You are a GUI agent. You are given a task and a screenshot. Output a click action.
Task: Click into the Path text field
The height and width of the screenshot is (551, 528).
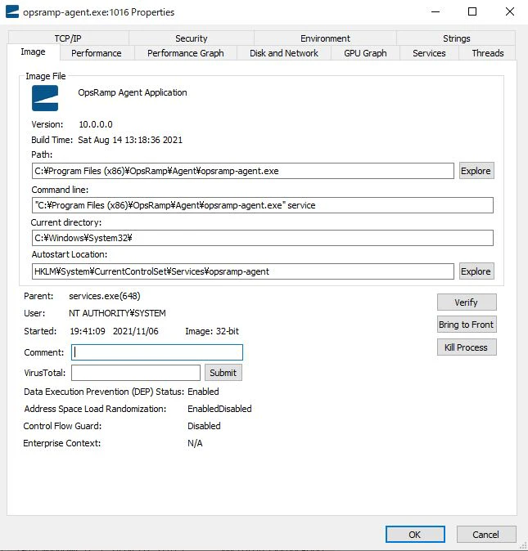[x=243, y=171]
